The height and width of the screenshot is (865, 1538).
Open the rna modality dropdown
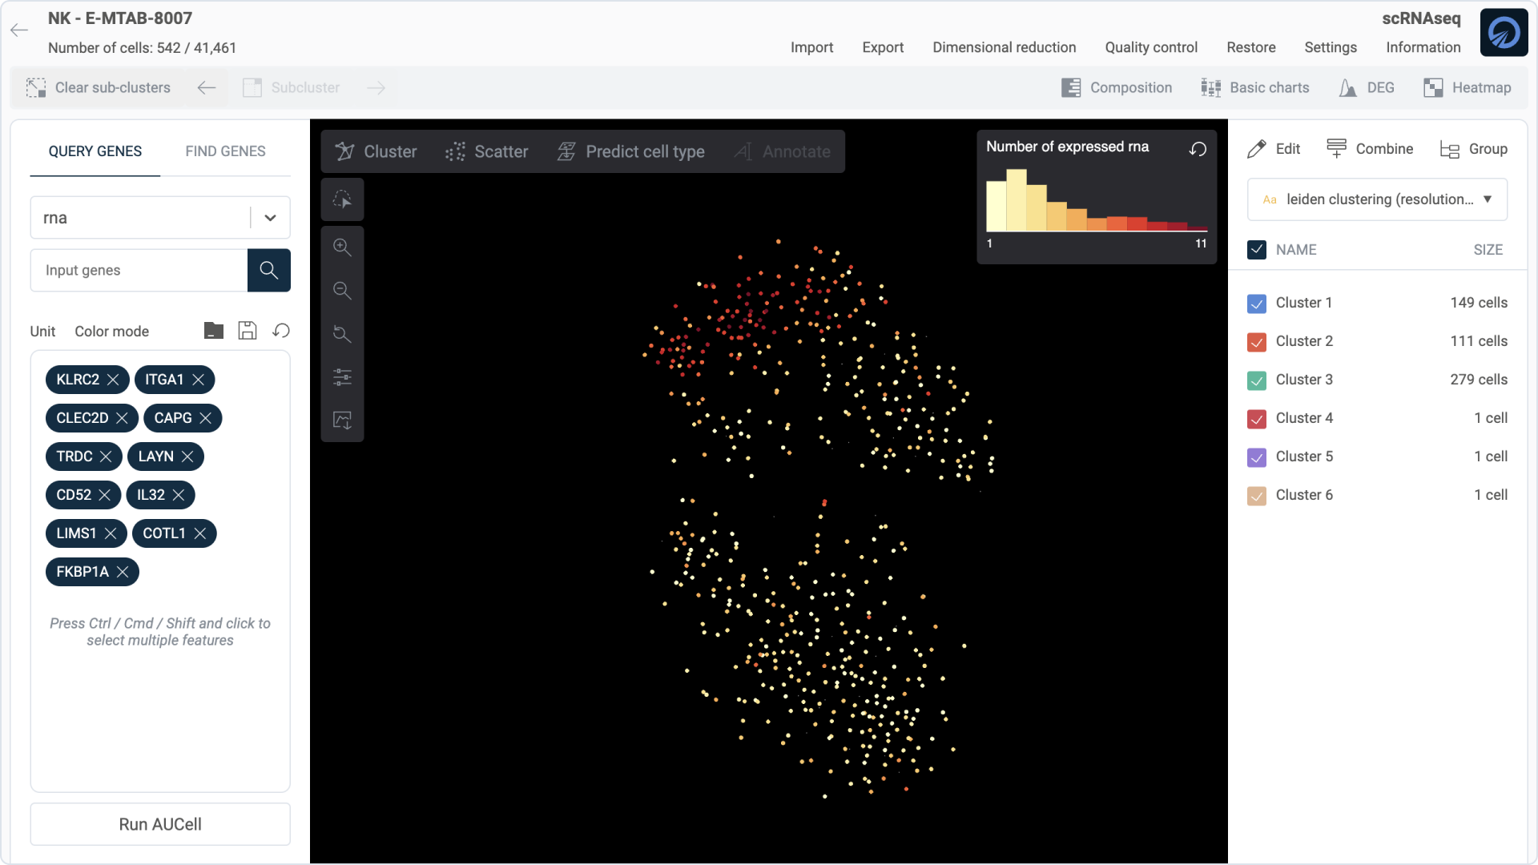tap(270, 218)
